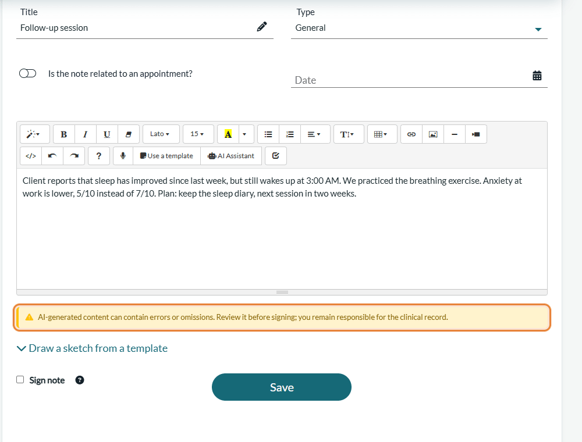Check the Sign note checkbox
The image size is (582, 442).
[x=20, y=380]
